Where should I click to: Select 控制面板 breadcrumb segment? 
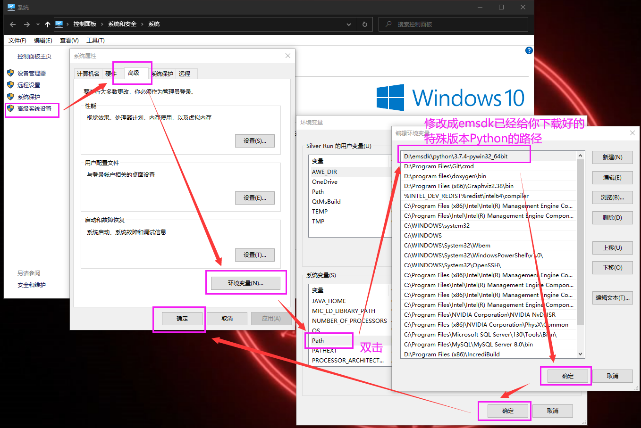(x=85, y=24)
